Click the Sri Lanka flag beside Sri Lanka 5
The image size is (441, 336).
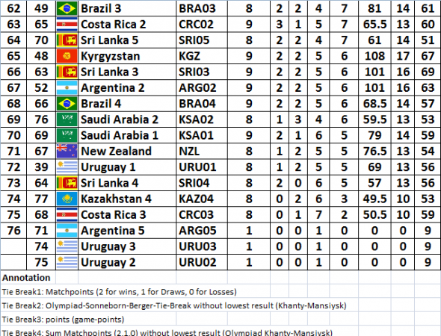pyautogui.click(x=67, y=40)
